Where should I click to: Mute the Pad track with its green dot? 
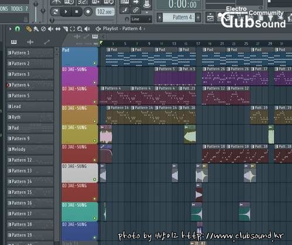[95, 63]
